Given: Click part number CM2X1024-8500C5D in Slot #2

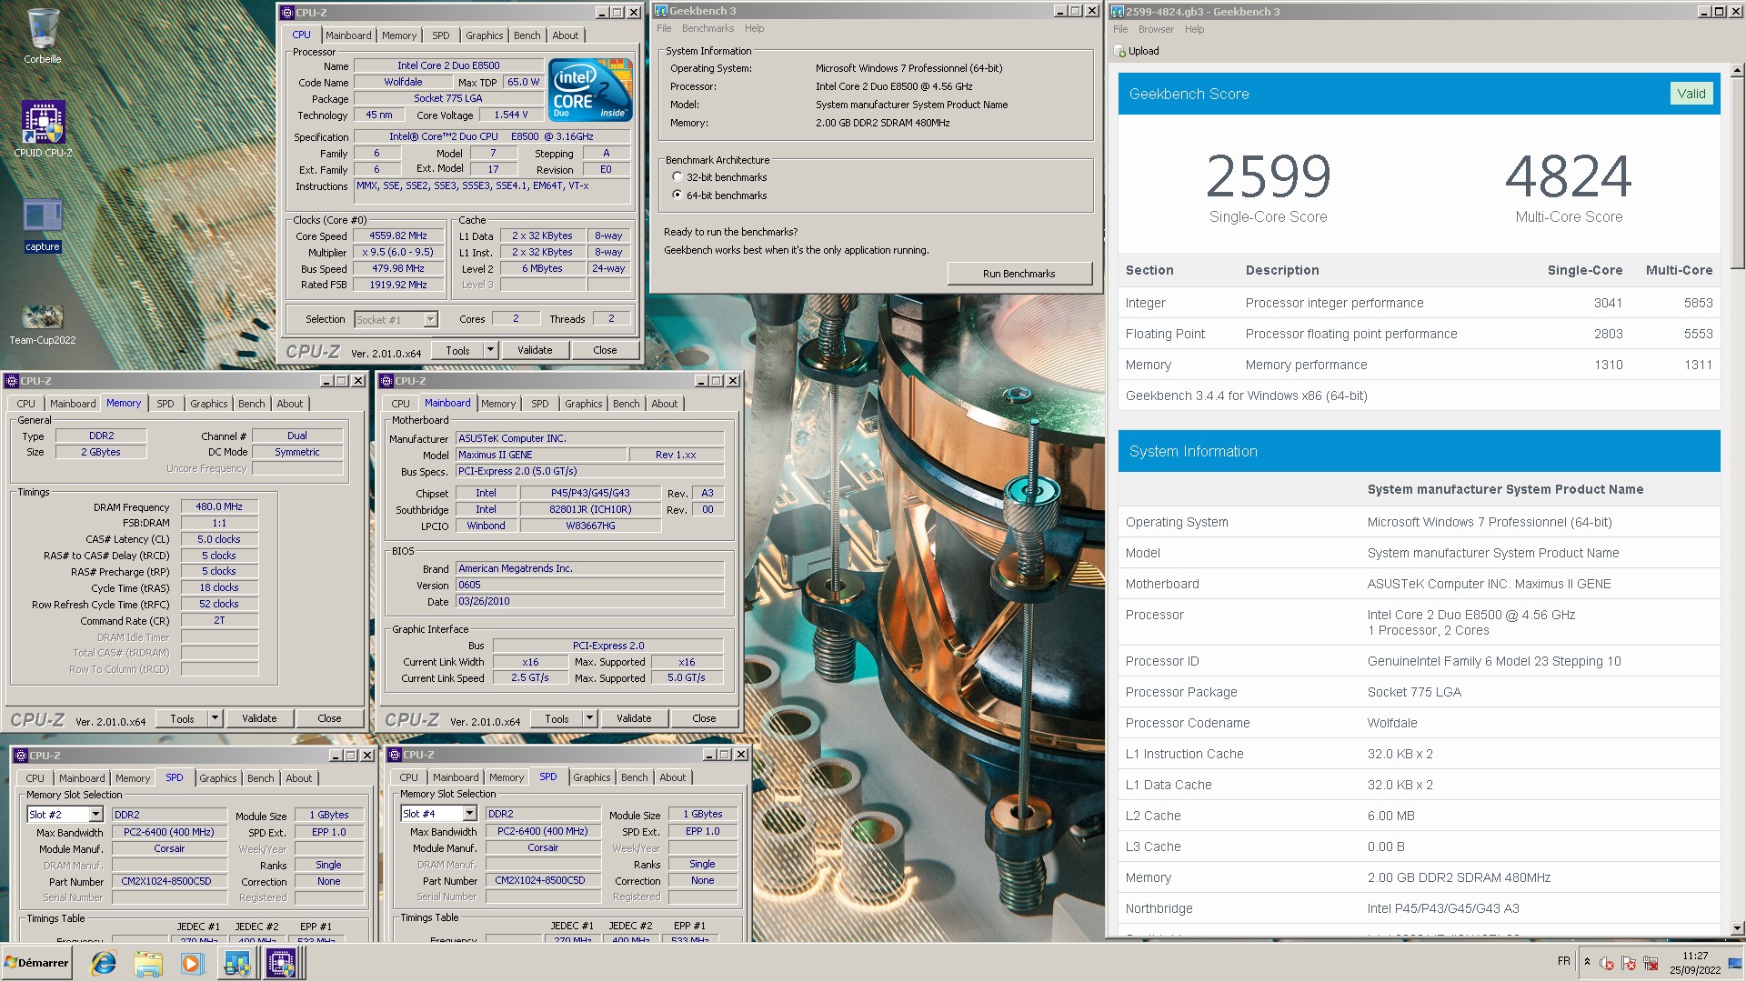Looking at the screenshot, I should [x=169, y=881].
